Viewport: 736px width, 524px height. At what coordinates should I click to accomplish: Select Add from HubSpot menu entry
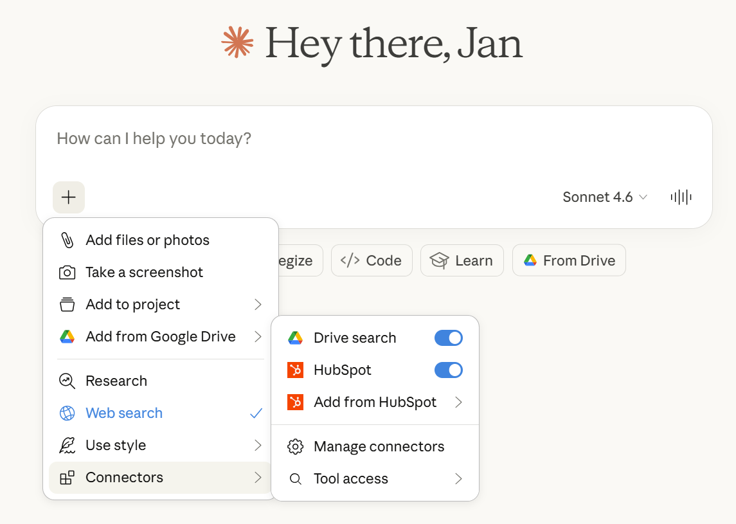pos(375,402)
